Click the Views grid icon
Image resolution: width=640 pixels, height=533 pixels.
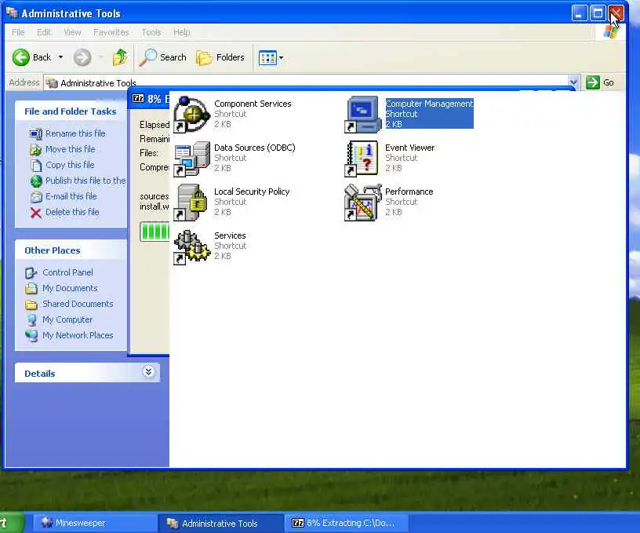point(267,58)
